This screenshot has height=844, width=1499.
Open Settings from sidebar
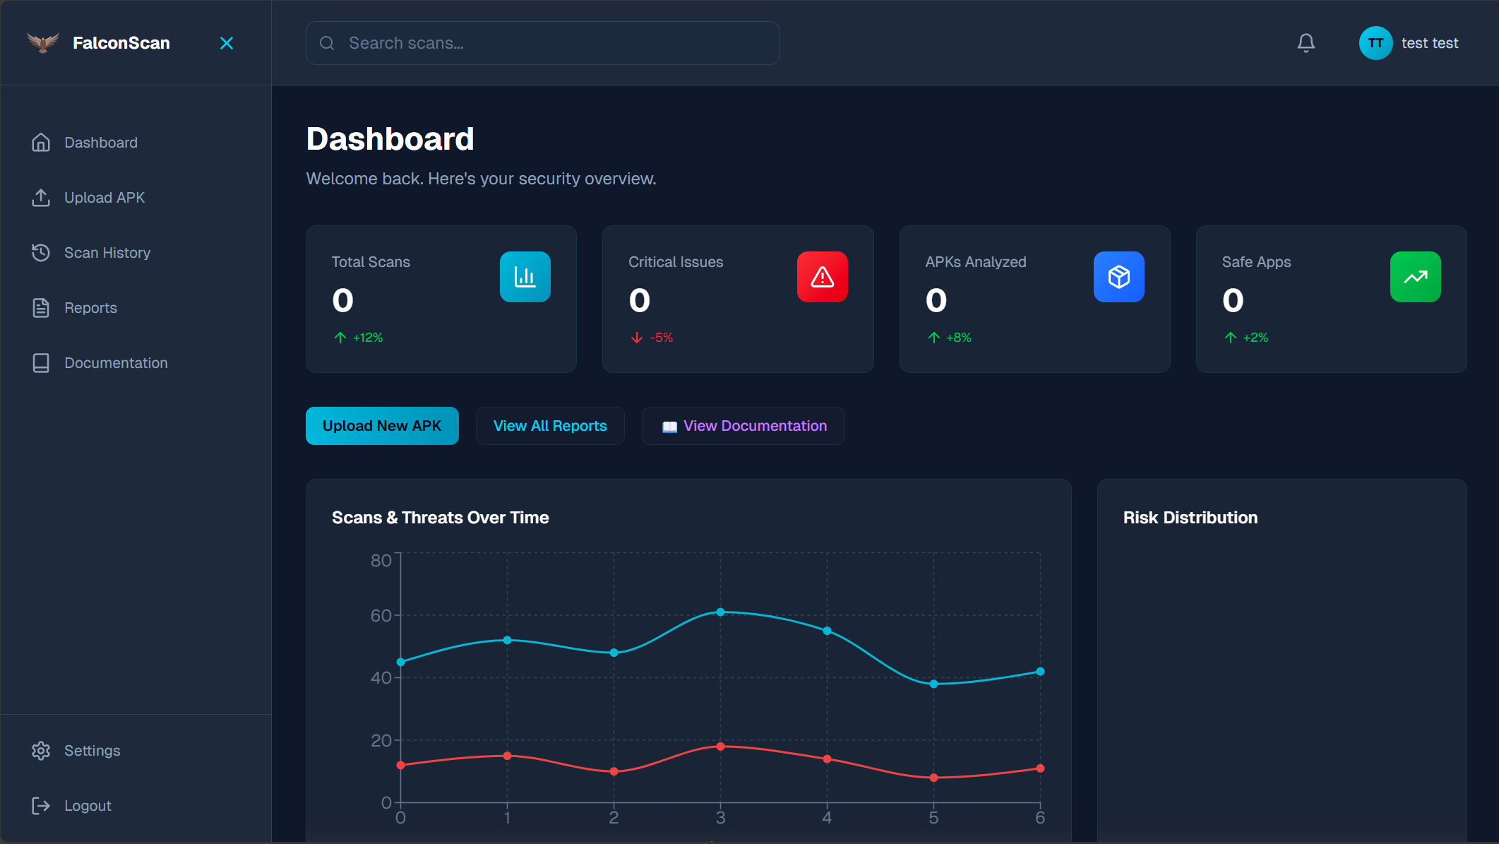click(x=92, y=751)
